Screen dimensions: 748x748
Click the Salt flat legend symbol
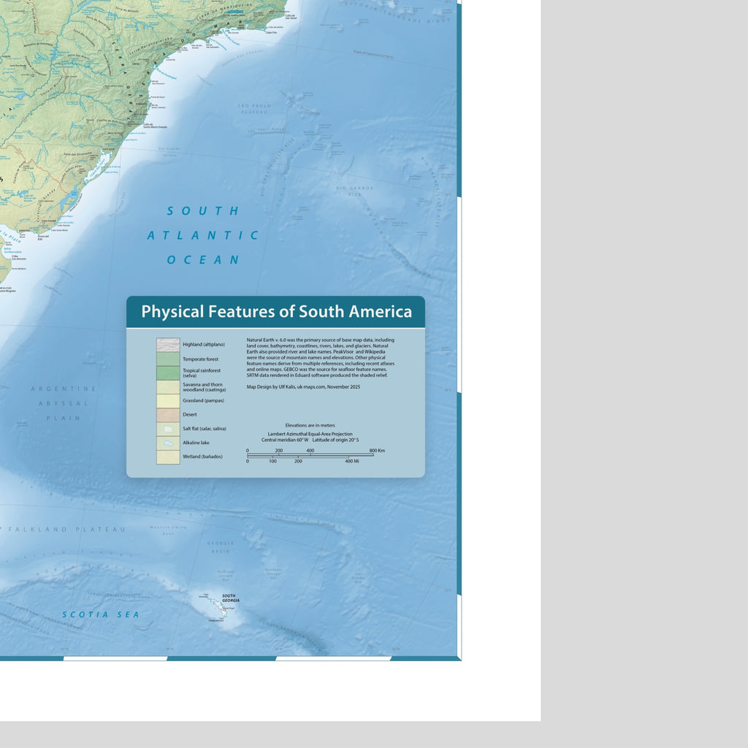(168, 429)
